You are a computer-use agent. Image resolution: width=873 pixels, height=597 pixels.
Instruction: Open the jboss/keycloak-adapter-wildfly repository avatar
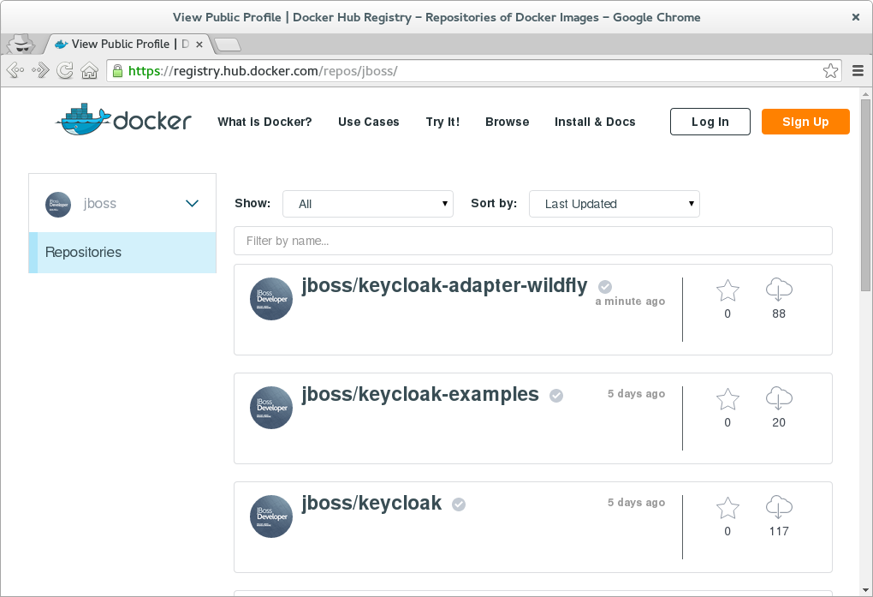(x=270, y=298)
